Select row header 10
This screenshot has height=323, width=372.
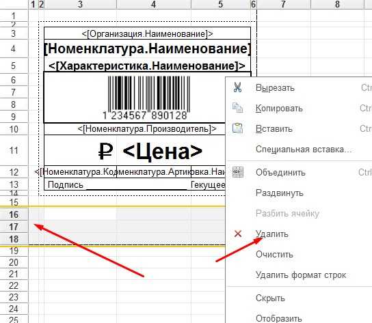click(14, 129)
